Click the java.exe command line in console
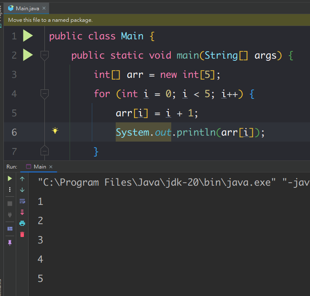The height and width of the screenshot is (296, 310). point(174,182)
